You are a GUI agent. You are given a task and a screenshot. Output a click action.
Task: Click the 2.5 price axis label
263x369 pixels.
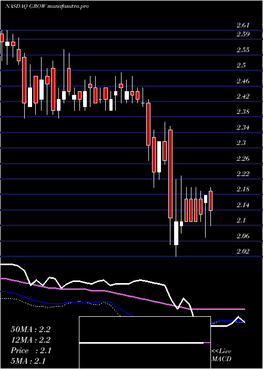coord(241,65)
